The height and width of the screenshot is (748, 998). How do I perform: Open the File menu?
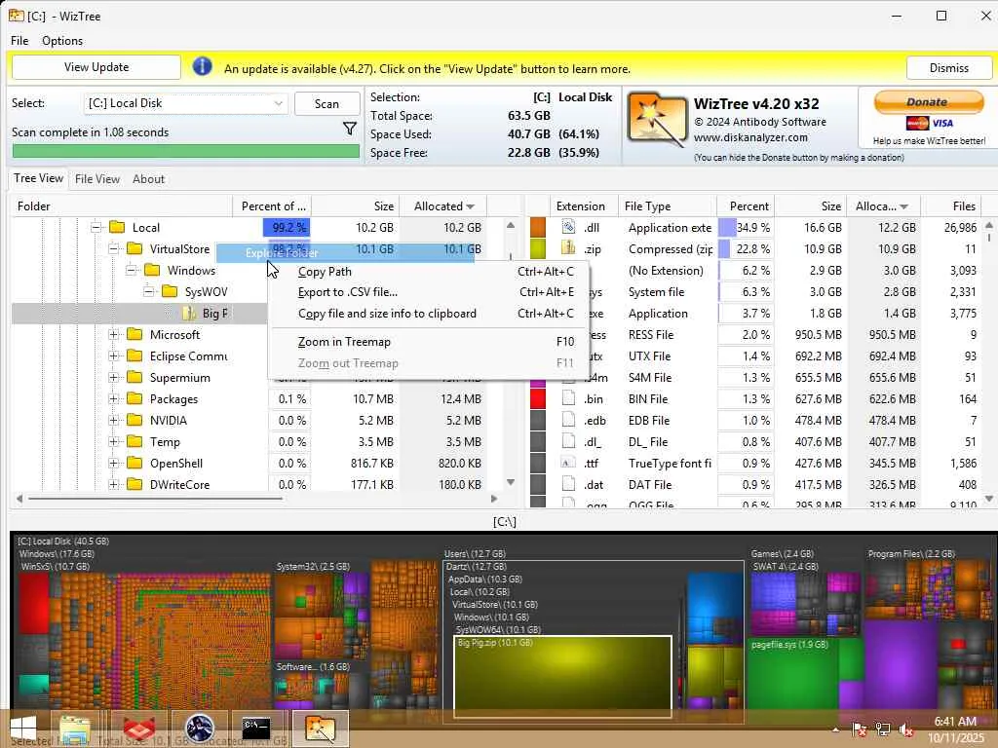19,41
